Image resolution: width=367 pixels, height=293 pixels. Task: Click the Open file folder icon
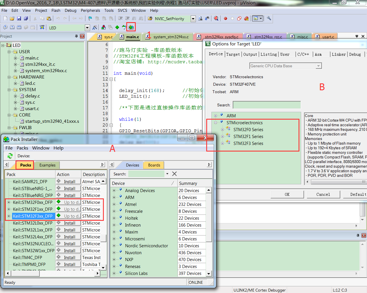pos(12,18)
